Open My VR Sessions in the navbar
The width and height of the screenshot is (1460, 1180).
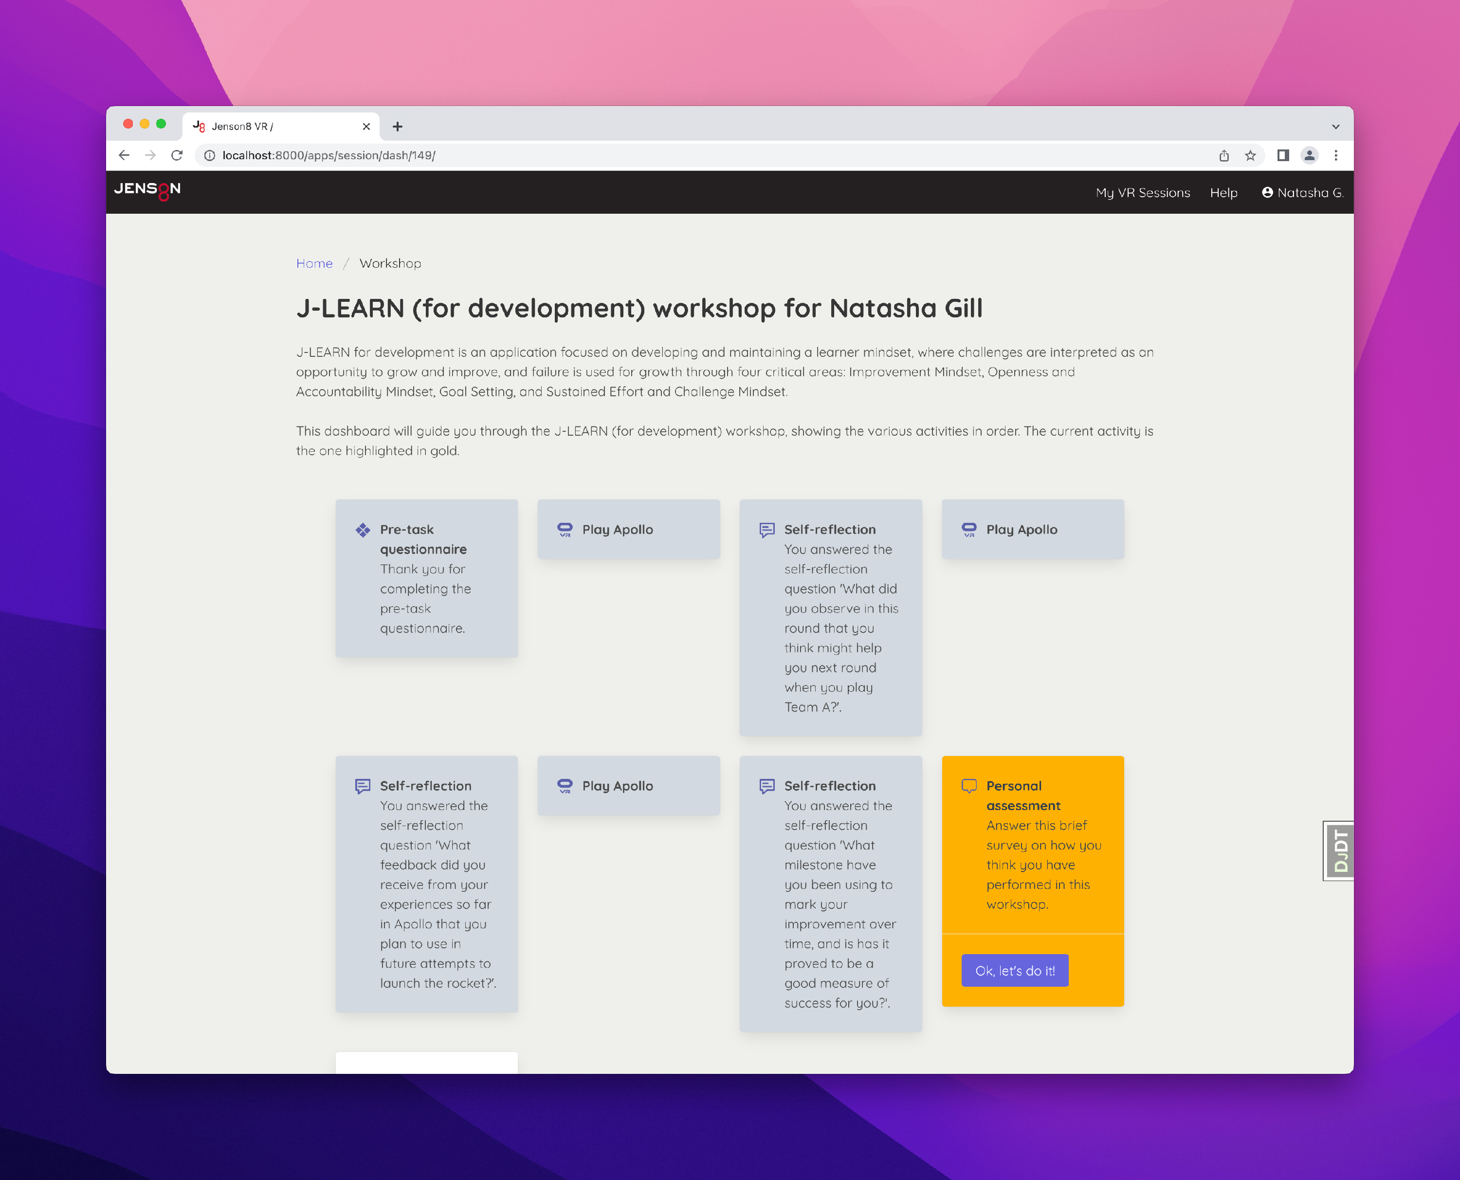pos(1143,193)
